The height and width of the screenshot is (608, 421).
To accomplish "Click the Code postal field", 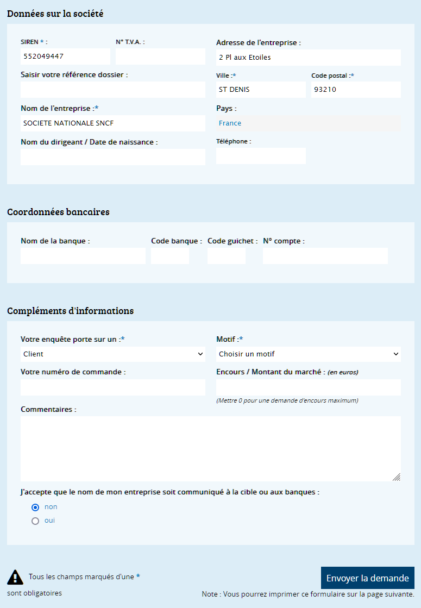I will point(356,90).
